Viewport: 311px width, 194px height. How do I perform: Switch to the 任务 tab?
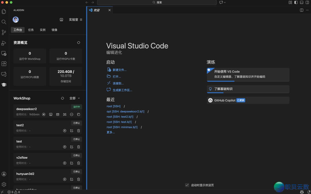click(x=31, y=30)
